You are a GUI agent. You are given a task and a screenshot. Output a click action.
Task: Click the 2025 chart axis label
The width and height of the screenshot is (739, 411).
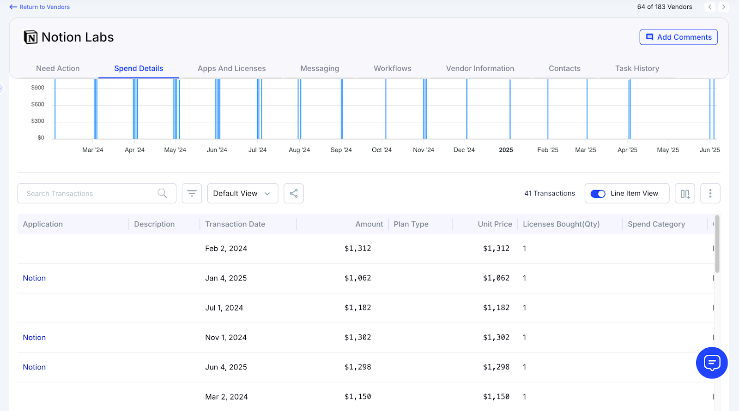pos(506,150)
